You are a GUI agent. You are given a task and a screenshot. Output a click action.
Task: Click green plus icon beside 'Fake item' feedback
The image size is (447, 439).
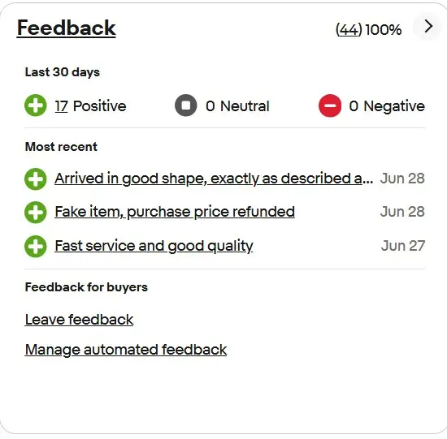[x=36, y=213]
